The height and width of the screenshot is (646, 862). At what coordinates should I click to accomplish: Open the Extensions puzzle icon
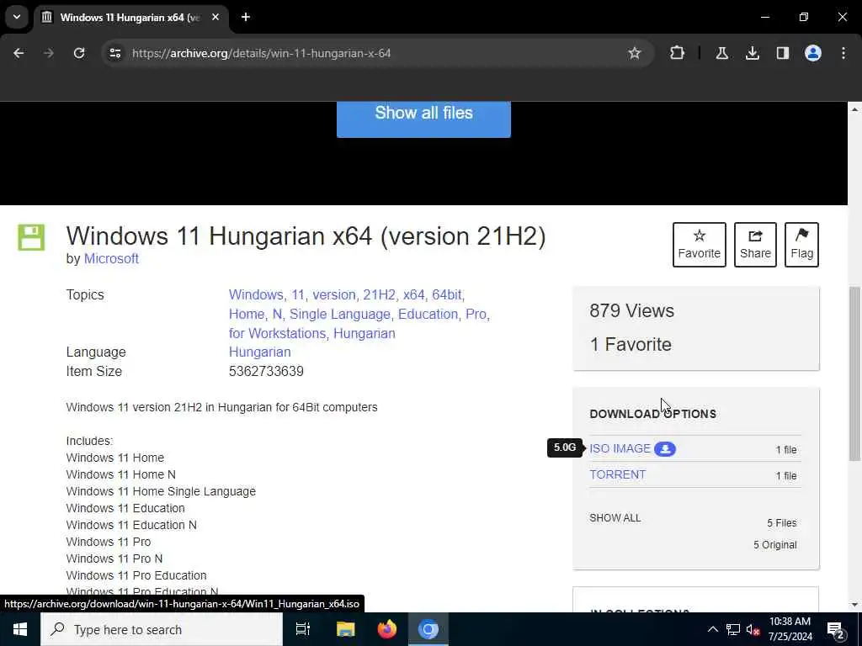(x=678, y=53)
